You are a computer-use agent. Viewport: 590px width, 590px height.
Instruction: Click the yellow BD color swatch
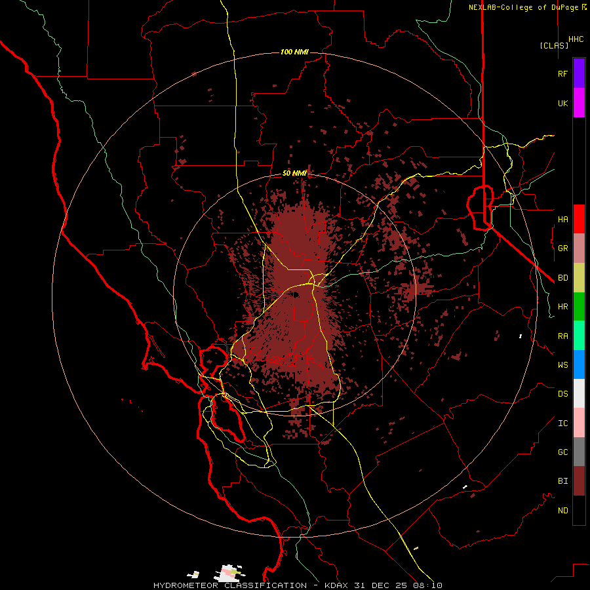[x=579, y=277]
